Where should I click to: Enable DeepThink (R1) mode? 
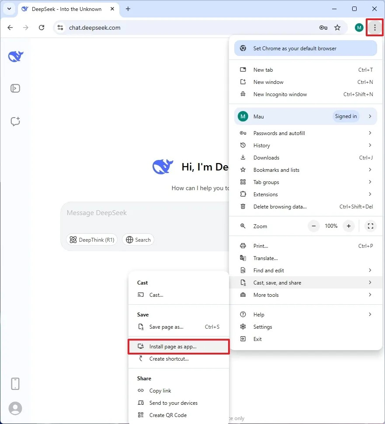(x=92, y=240)
